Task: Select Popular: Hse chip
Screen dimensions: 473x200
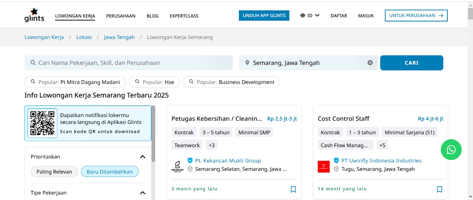Action: pos(154,82)
